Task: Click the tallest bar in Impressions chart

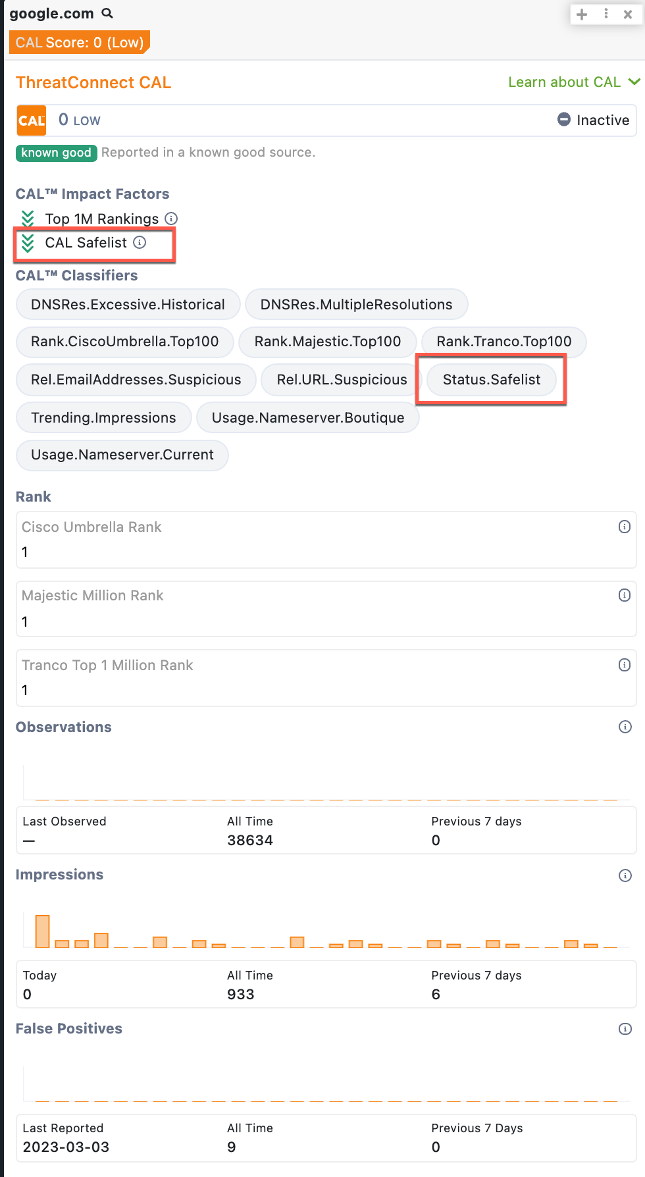Action: 43,931
